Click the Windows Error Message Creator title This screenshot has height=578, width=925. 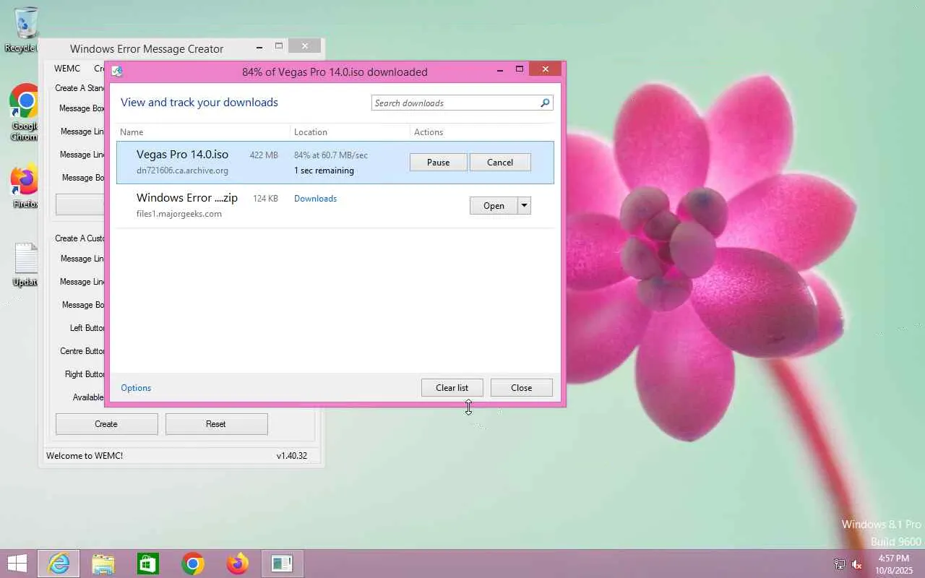(147, 49)
